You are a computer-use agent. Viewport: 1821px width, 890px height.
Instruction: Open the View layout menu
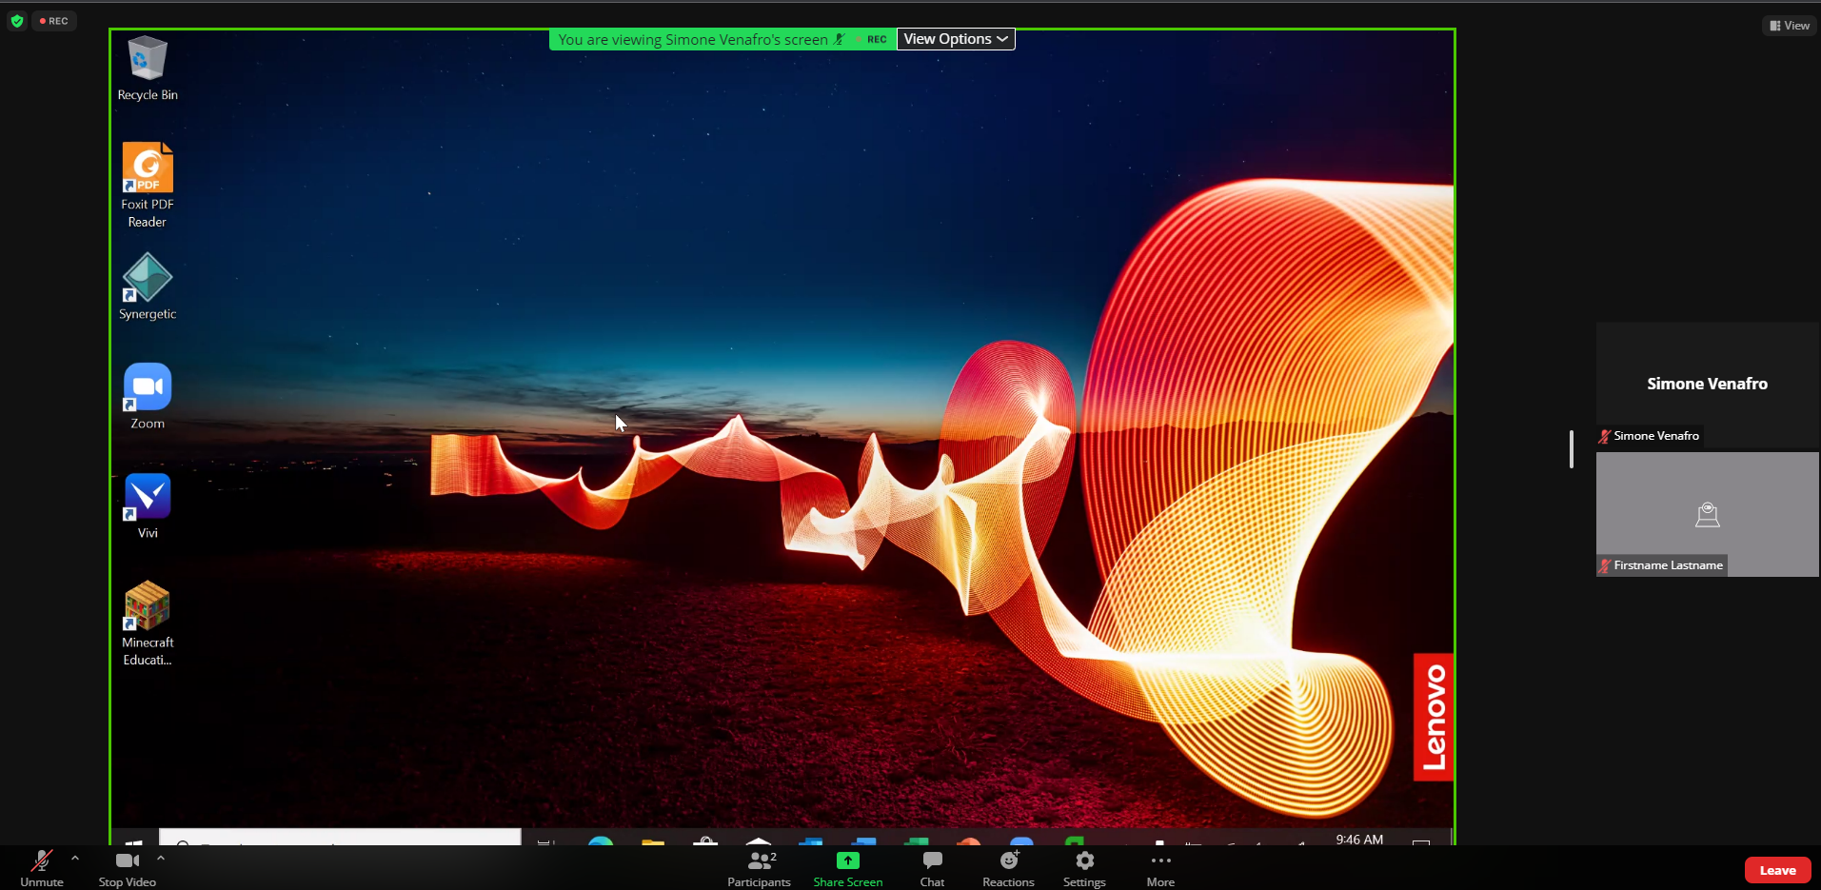click(x=1790, y=26)
